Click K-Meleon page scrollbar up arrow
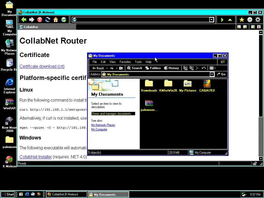 click(x=261, y=32)
